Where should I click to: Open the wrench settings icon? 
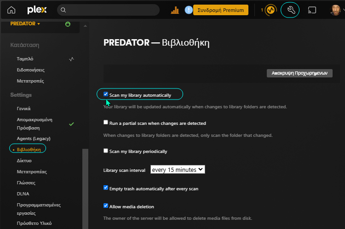291,10
